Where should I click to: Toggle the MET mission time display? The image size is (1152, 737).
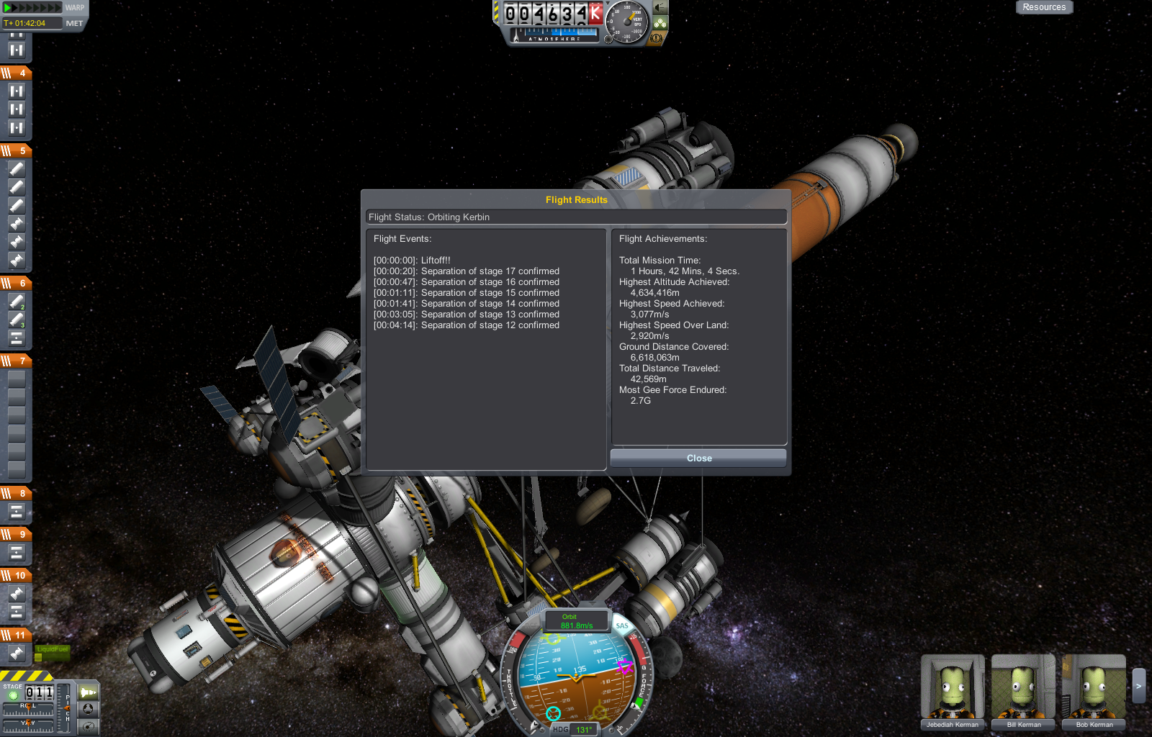(x=74, y=23)
